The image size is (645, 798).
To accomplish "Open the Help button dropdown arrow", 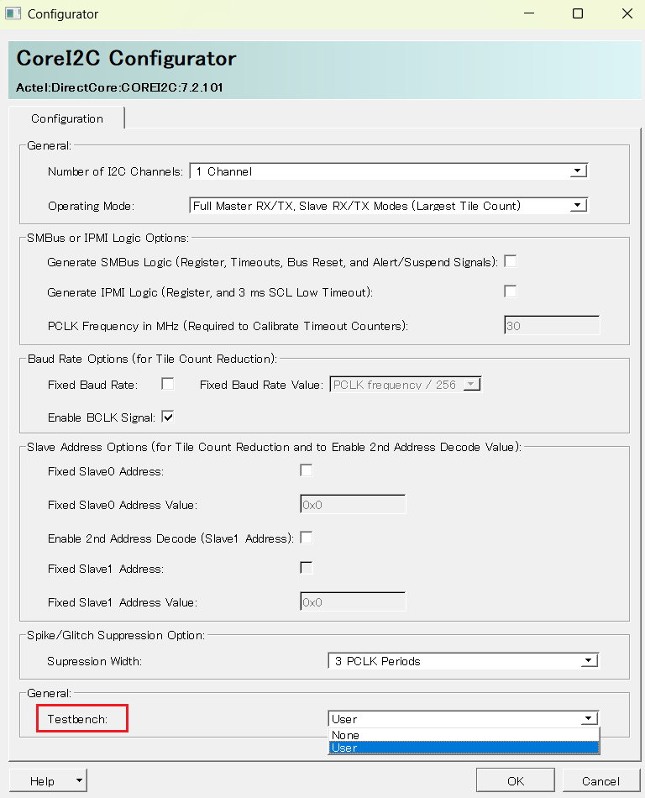I will (x=80, y=780).
